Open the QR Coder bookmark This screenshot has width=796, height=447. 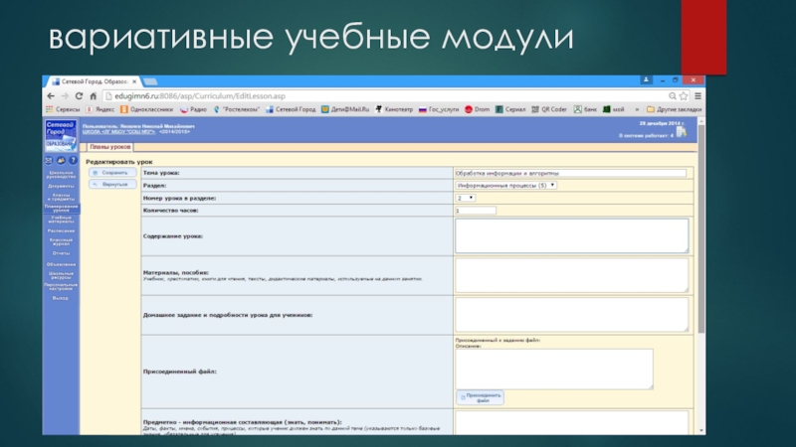(x=549, y=109)
